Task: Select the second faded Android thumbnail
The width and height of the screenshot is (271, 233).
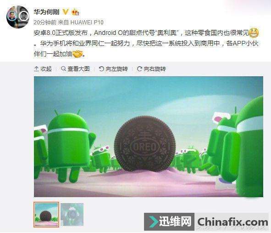Action: [x=72, y=215]
